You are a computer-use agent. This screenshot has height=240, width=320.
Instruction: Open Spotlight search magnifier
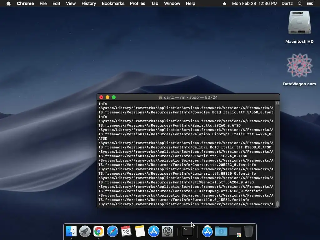click(x=300, y=3)
